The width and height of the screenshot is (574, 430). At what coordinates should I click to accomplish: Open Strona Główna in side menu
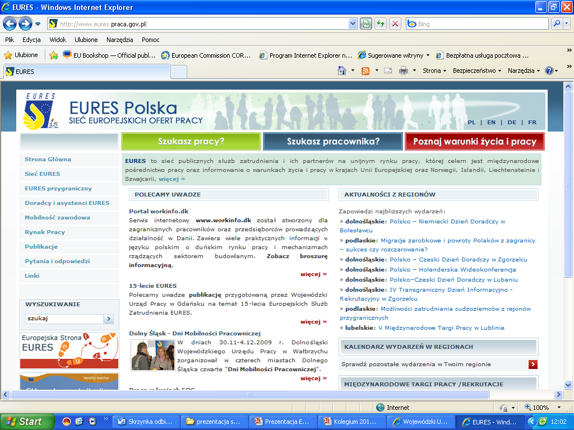(x=48, y=160)
